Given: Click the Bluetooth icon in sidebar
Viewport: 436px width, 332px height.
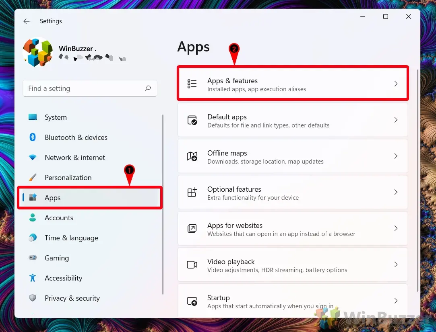Looking at the screenshot, I should (33, 137).
